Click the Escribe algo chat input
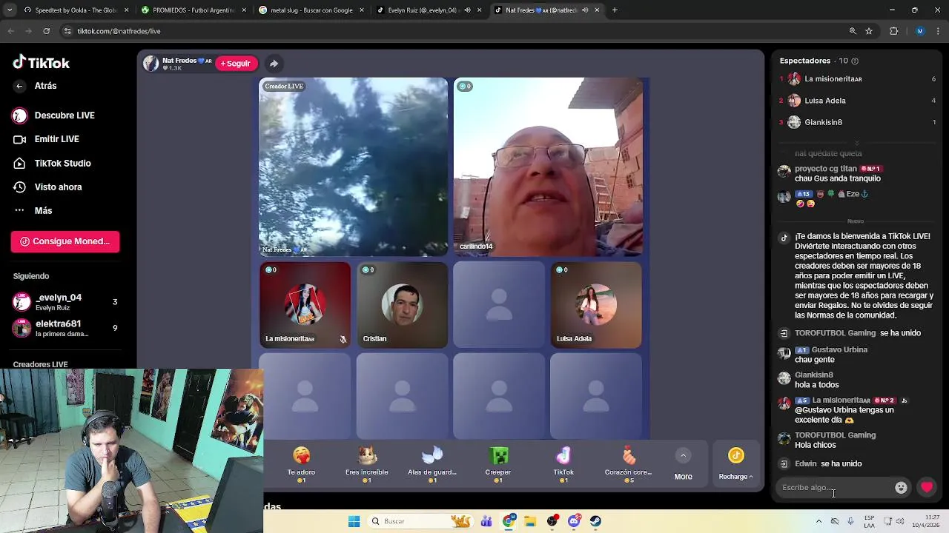Screen dimensions: 949x533 coord(834,488)
